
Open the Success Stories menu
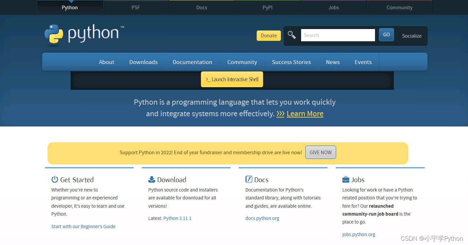pos(292,62)
